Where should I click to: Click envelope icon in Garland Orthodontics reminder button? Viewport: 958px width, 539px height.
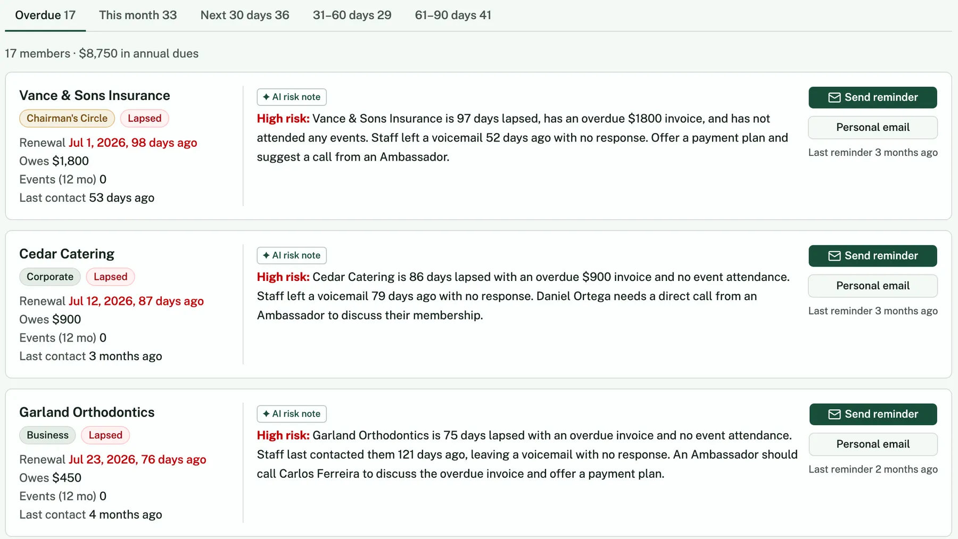[835, 414]
